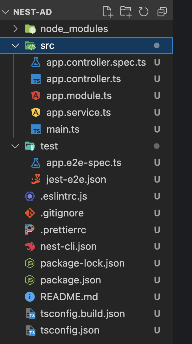Click the New Folder icon in explorer header
This screenshot has width=192, height=344.
[126, 12]
